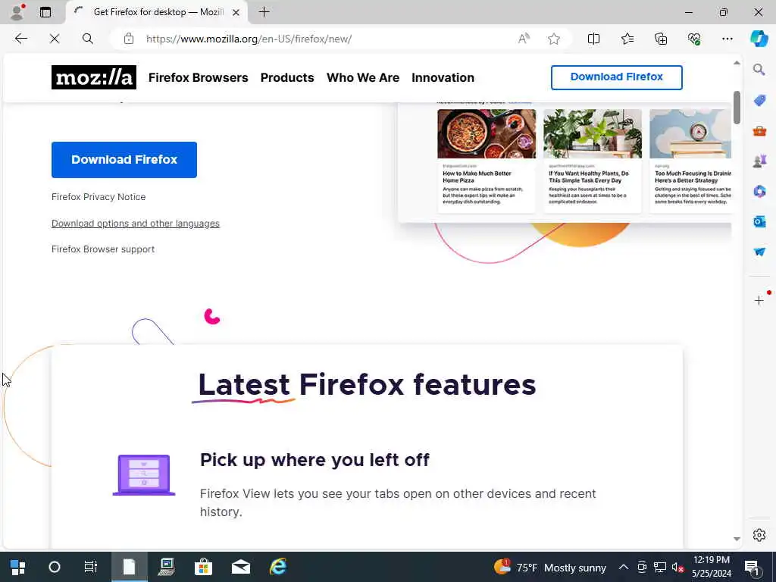This screenshot has height=582, width=776.
Task: Open sidebar Microsoft 365 icon
Action: point(759,191)
